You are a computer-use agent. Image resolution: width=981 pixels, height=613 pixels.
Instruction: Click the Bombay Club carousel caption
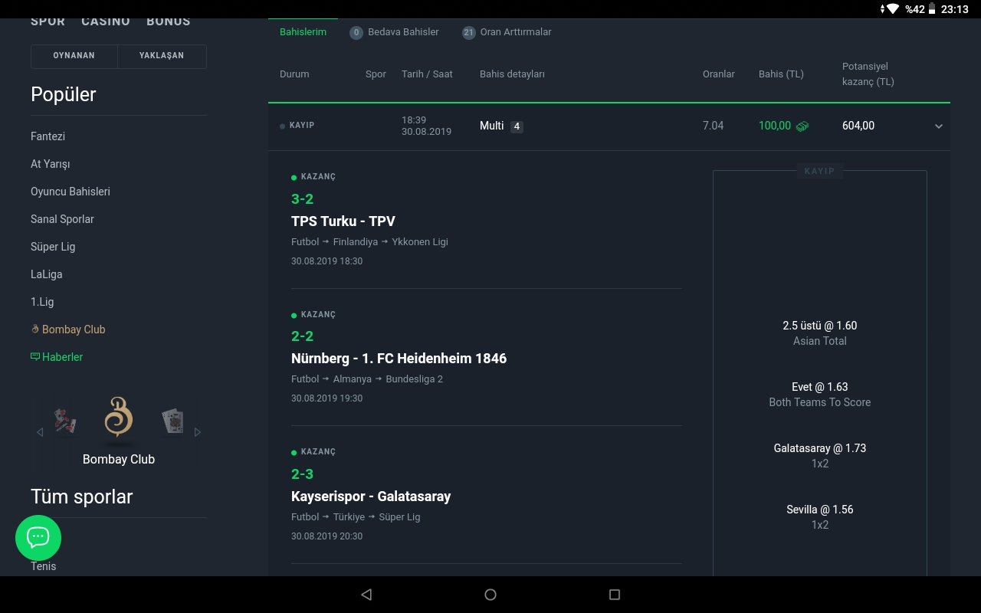[119, 459]
